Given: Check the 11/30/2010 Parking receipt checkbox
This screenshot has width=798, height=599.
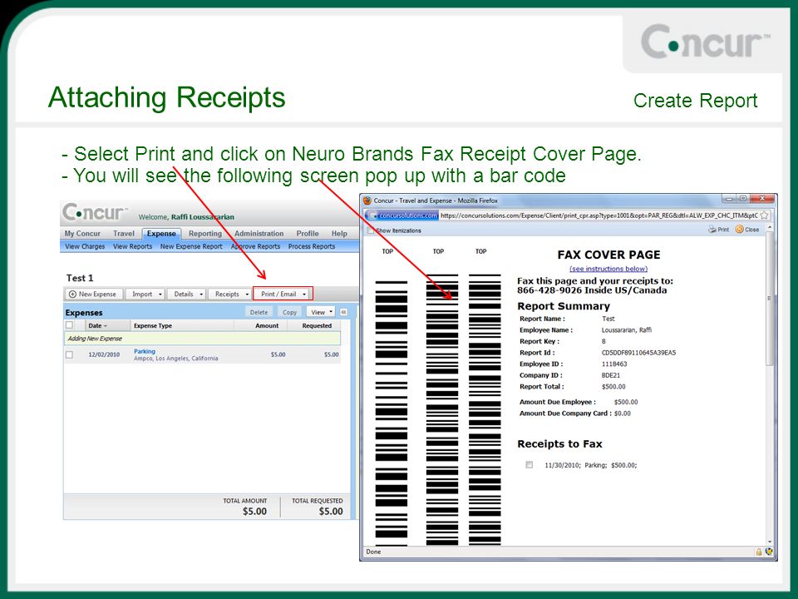Looking at the screenshot, I should 530,464.
